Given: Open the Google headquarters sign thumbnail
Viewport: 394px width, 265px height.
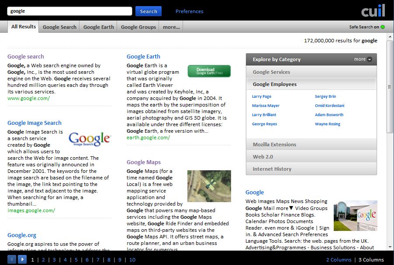Looking at the screenshot, I should tap(355, 216).
